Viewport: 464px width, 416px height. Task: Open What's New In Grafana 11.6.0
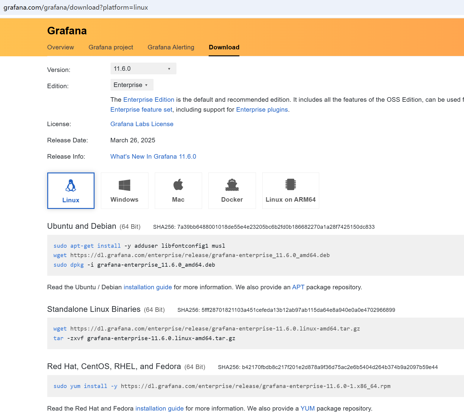pyautogui.click(x=153, y=156)
